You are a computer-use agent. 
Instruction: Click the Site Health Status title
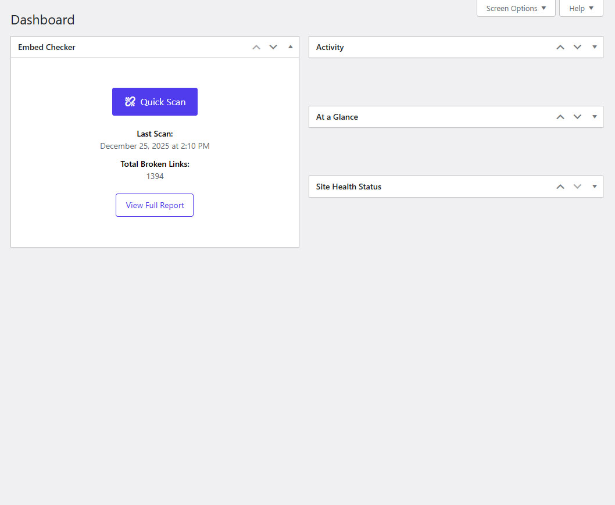click(x=348, y=187)
